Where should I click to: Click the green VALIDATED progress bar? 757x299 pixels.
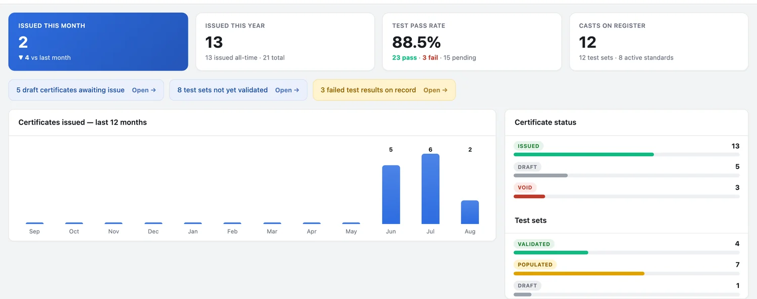coord(551,253)
